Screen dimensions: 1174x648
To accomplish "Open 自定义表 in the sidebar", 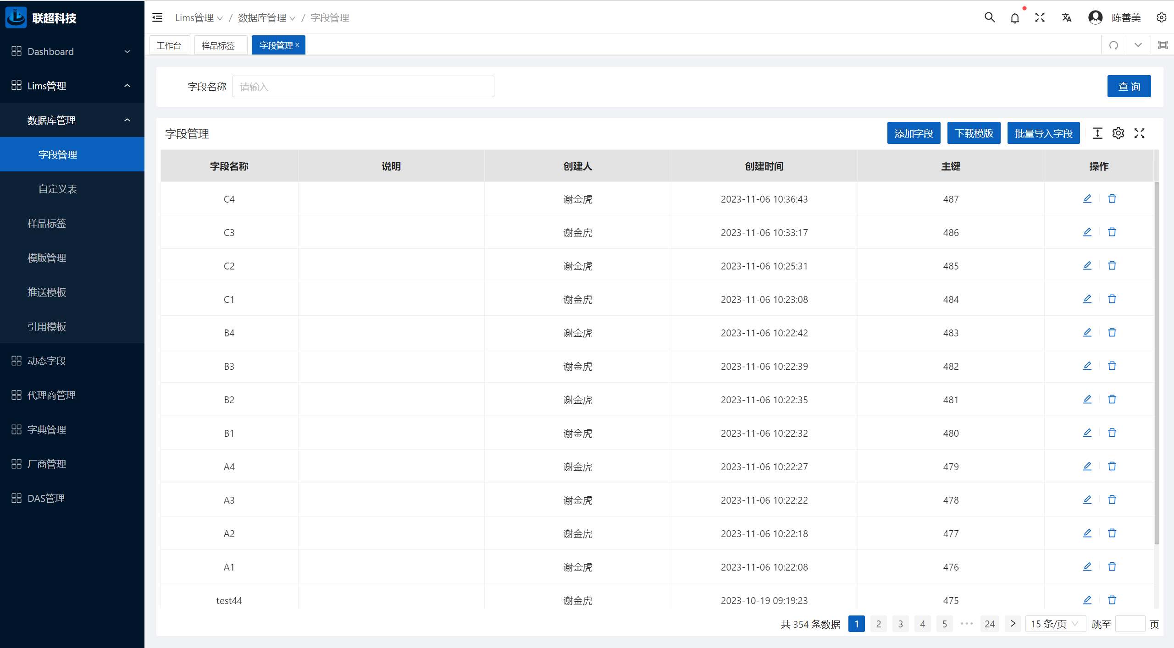I will click(72, 189).
